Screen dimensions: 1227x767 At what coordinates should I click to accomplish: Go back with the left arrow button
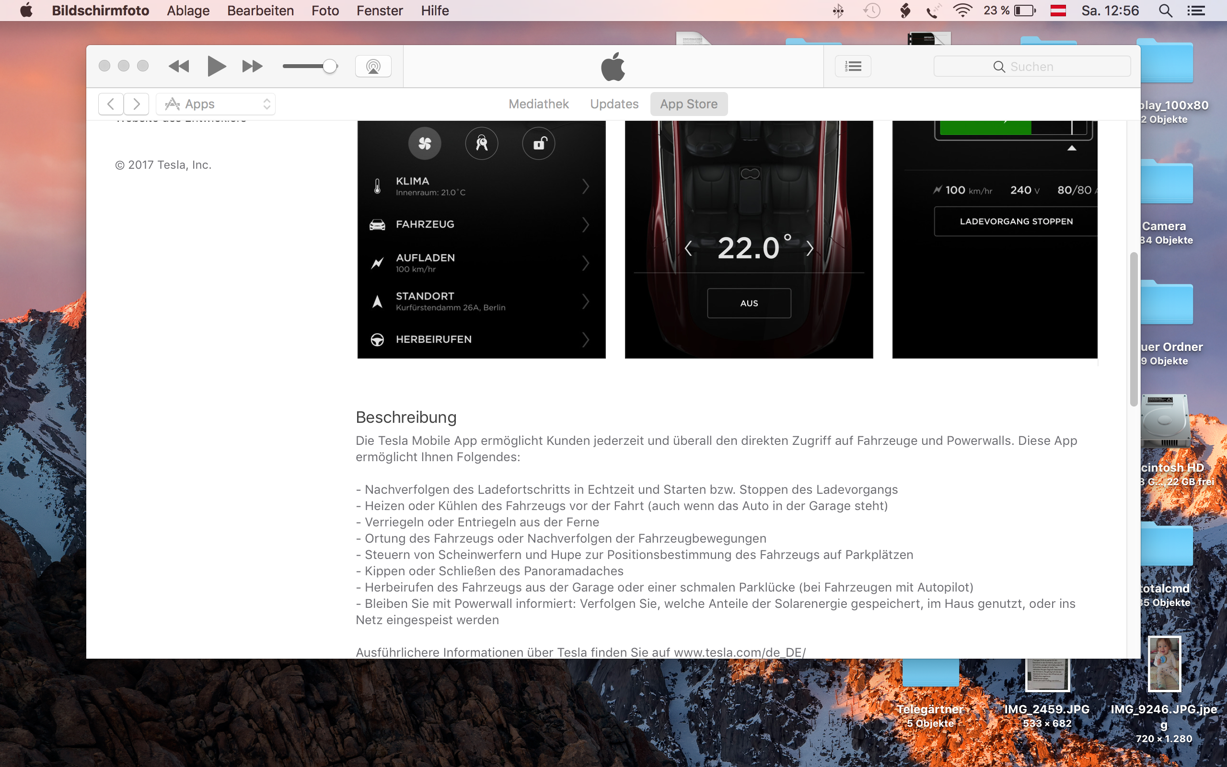[111, 104]
